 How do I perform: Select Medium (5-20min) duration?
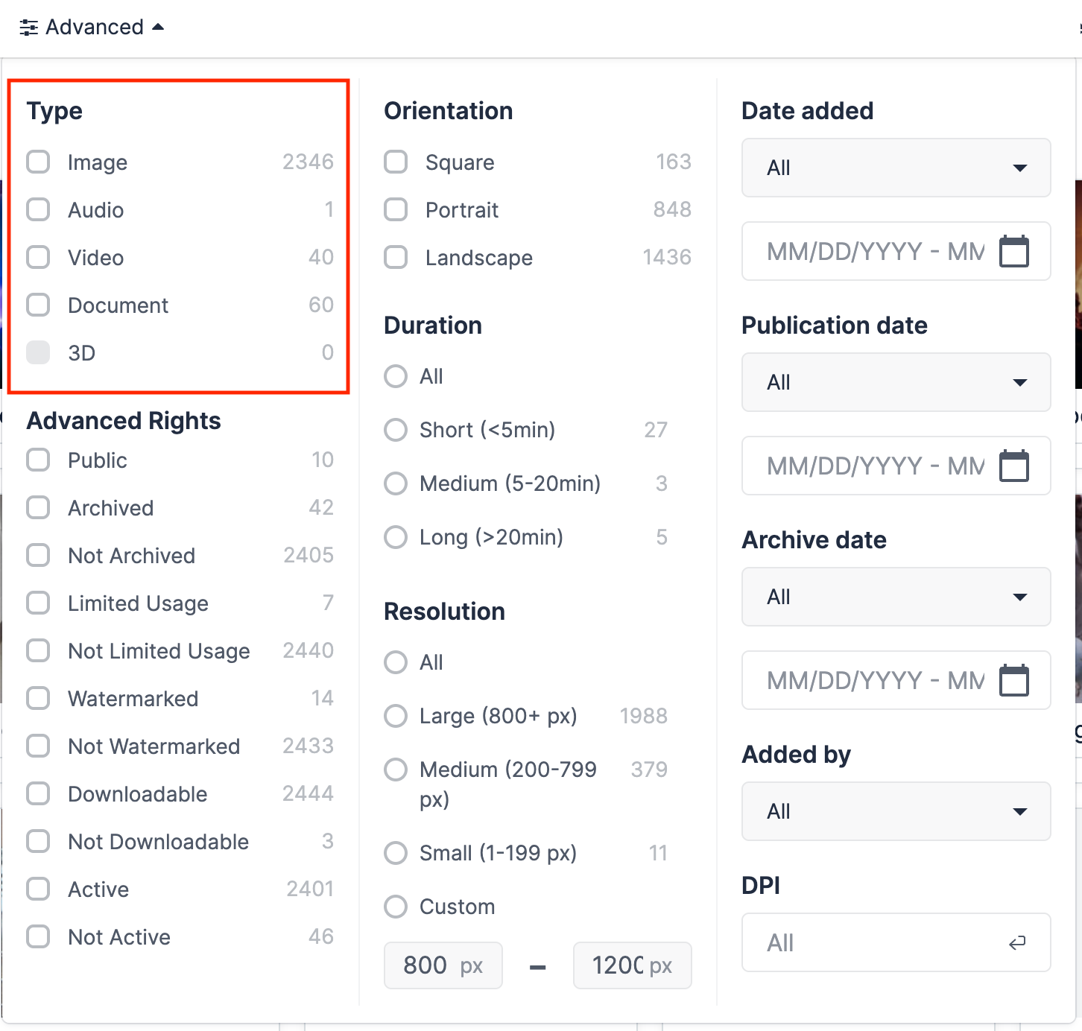coord(396,483)
